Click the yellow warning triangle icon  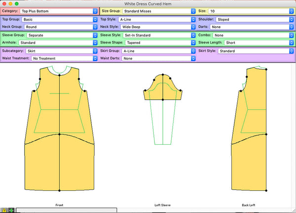point(4,210)
